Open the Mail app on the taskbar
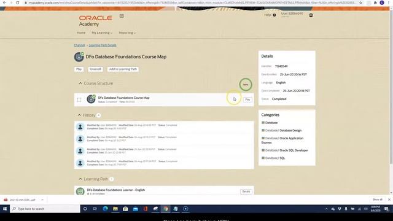This screenshot has width=393, height=221. (135, 209)
